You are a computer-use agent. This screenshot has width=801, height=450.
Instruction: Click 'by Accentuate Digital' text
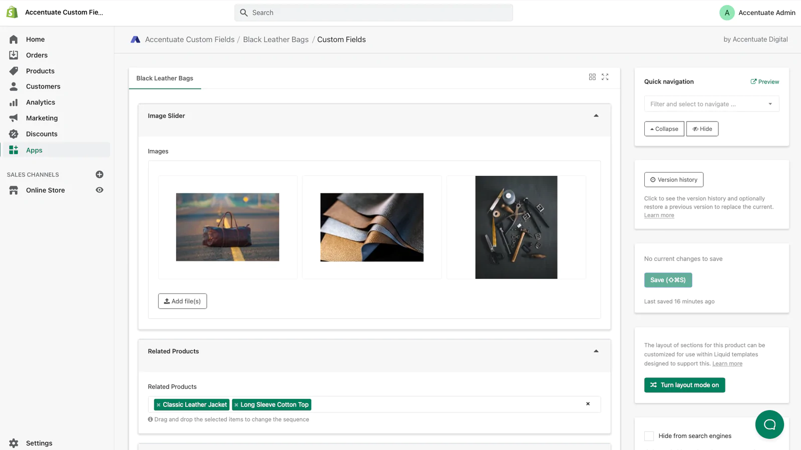[x=755, y=39]
